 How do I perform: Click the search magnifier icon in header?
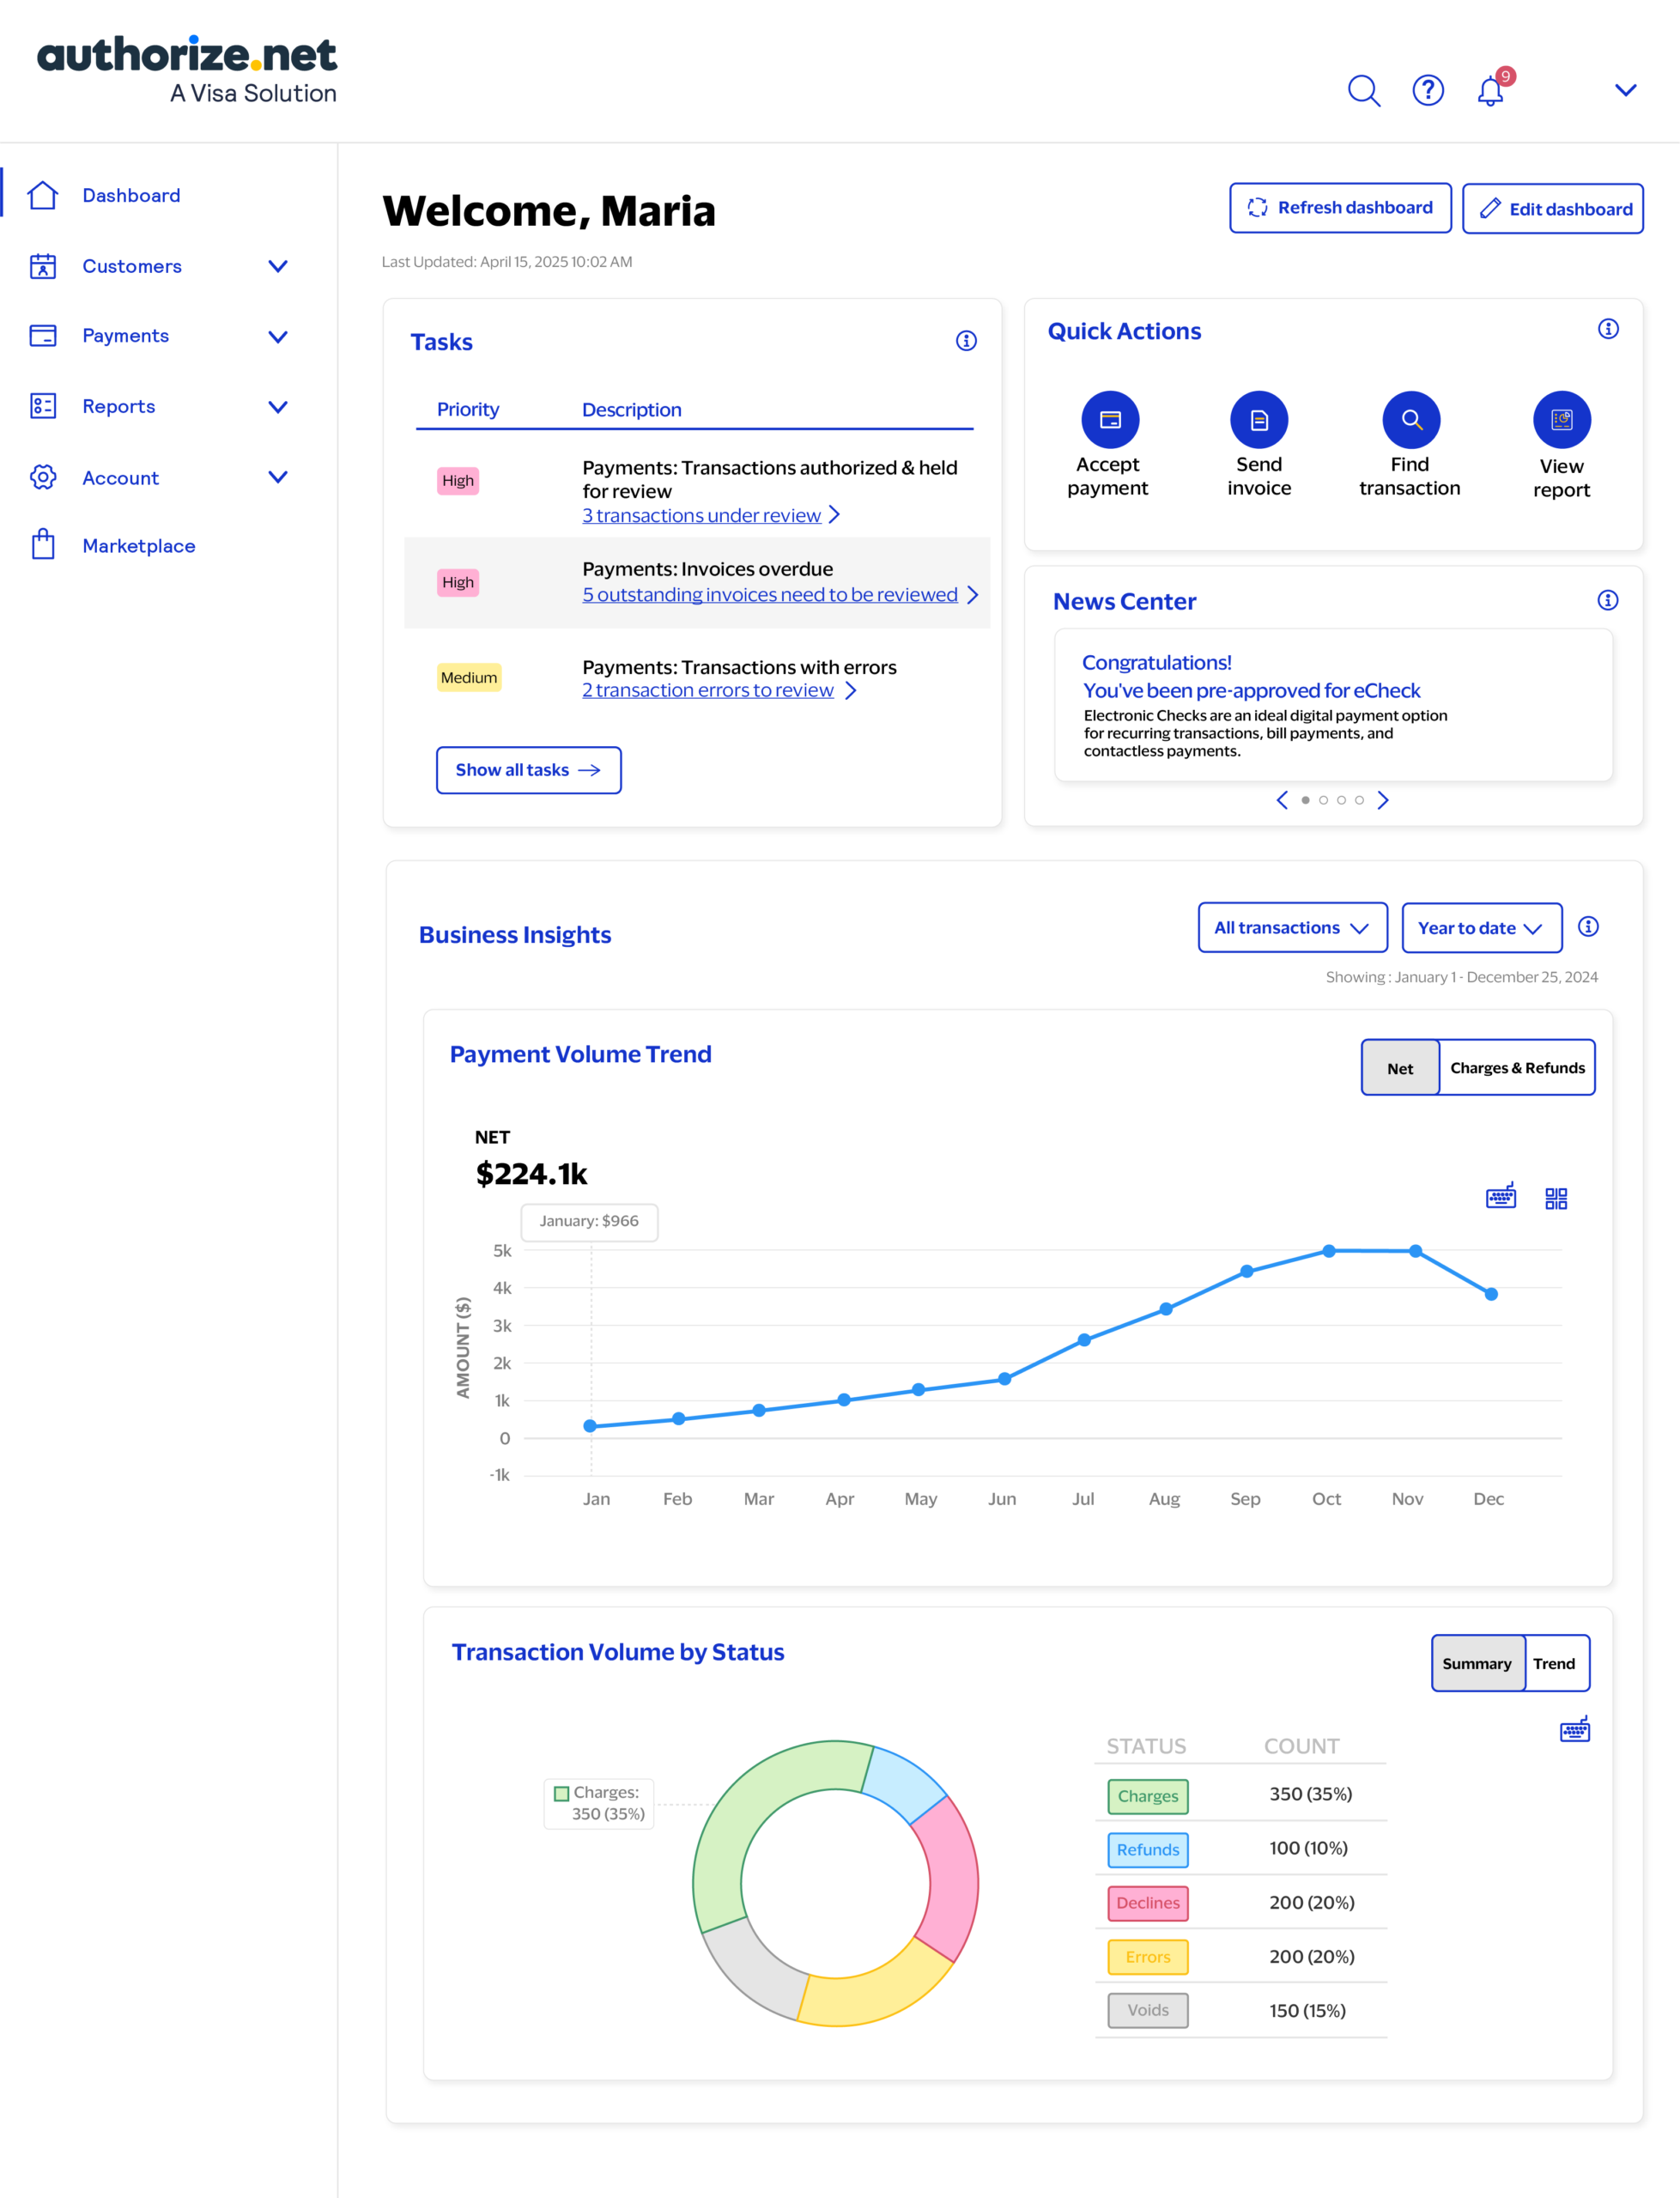point(1364,91)
